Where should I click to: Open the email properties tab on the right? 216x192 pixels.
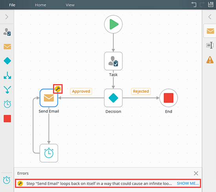coord(210,31)
